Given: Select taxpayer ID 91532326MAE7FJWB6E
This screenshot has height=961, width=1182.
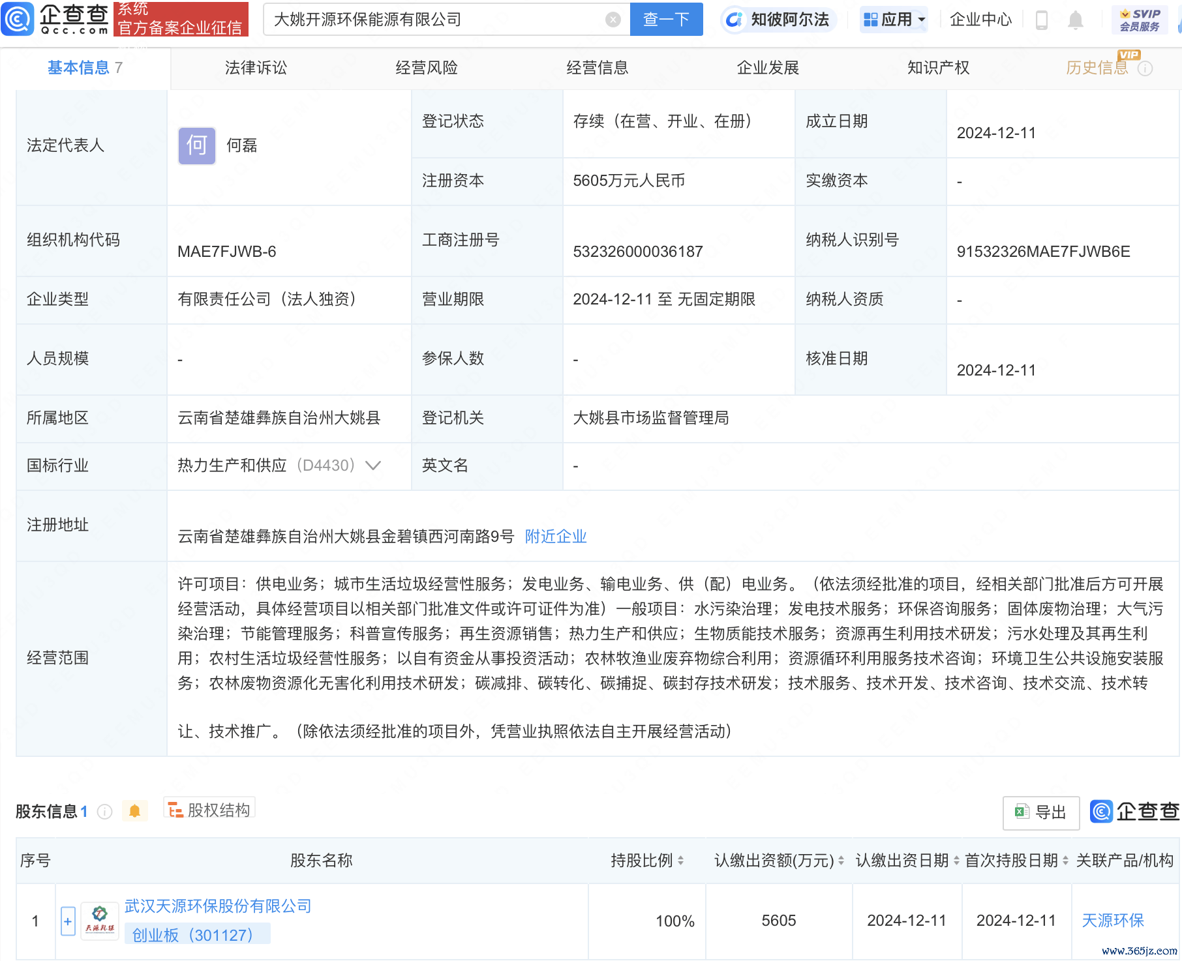Looking at the screenshot, I should [1043, 252].
